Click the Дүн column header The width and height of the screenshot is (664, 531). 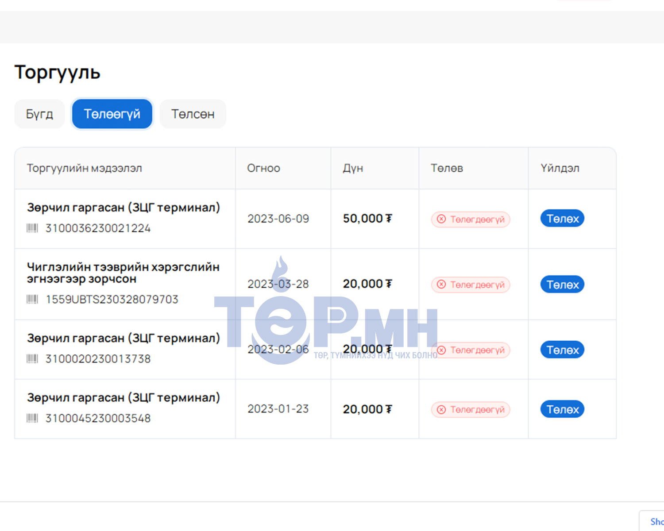pyautogui.click(x=353, y=168)
